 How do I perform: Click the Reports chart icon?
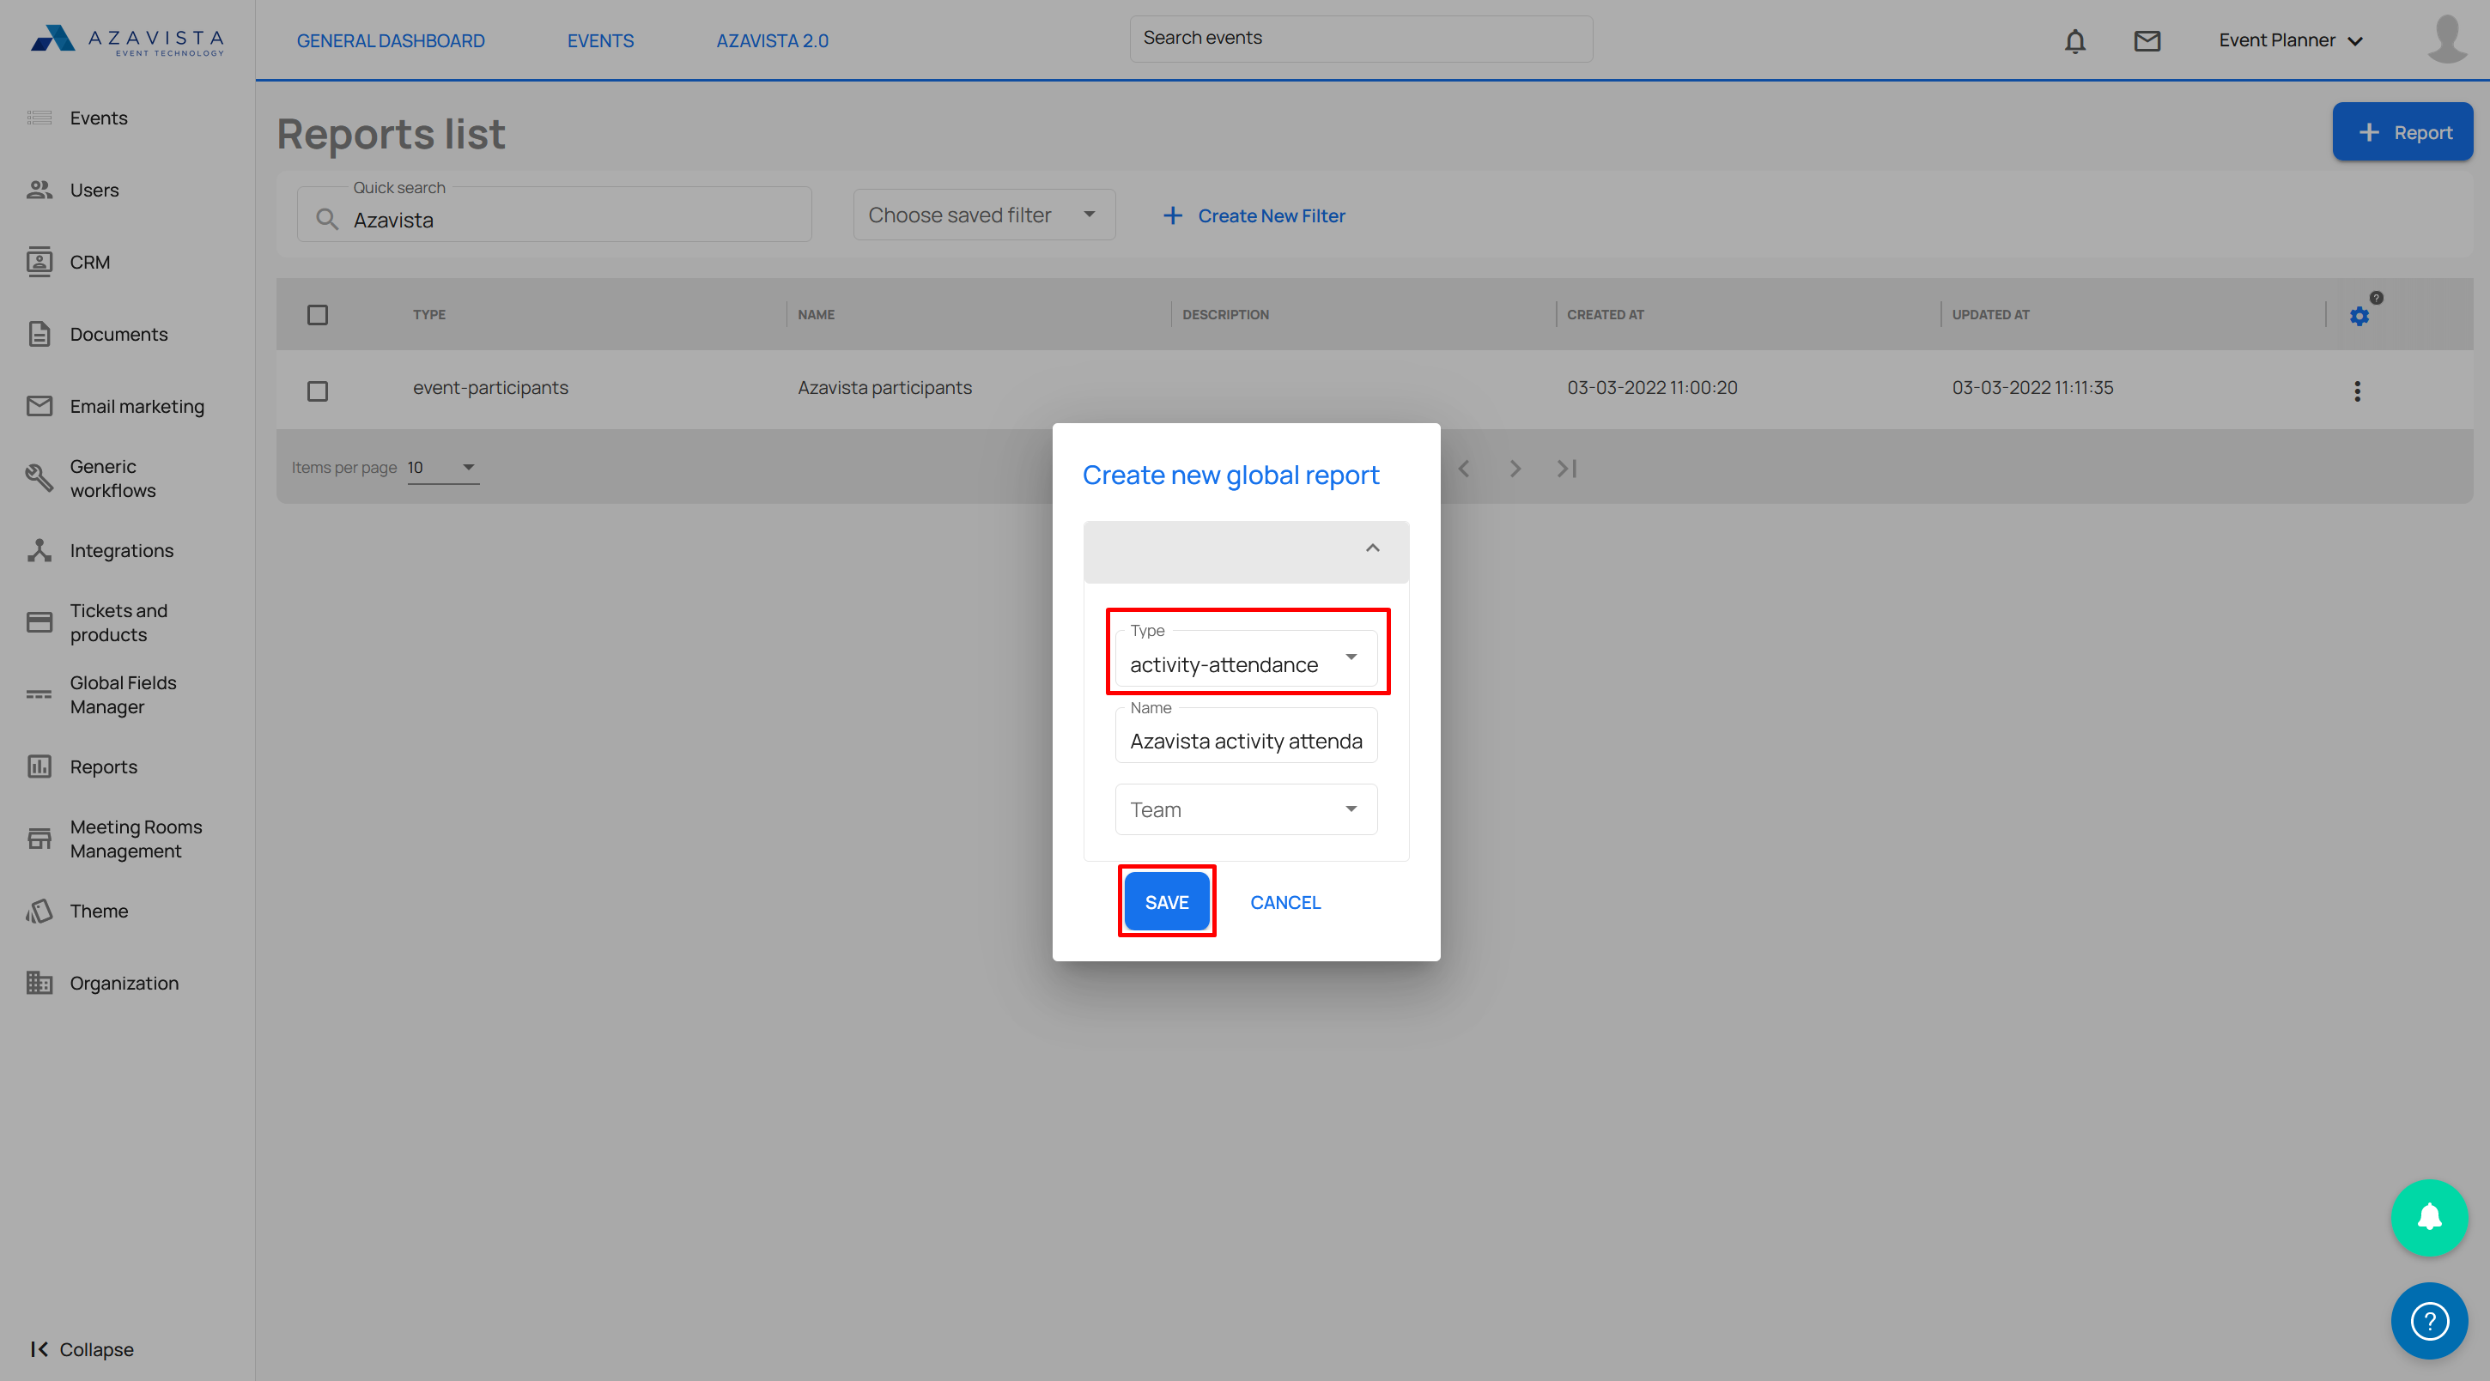point(39,766)
